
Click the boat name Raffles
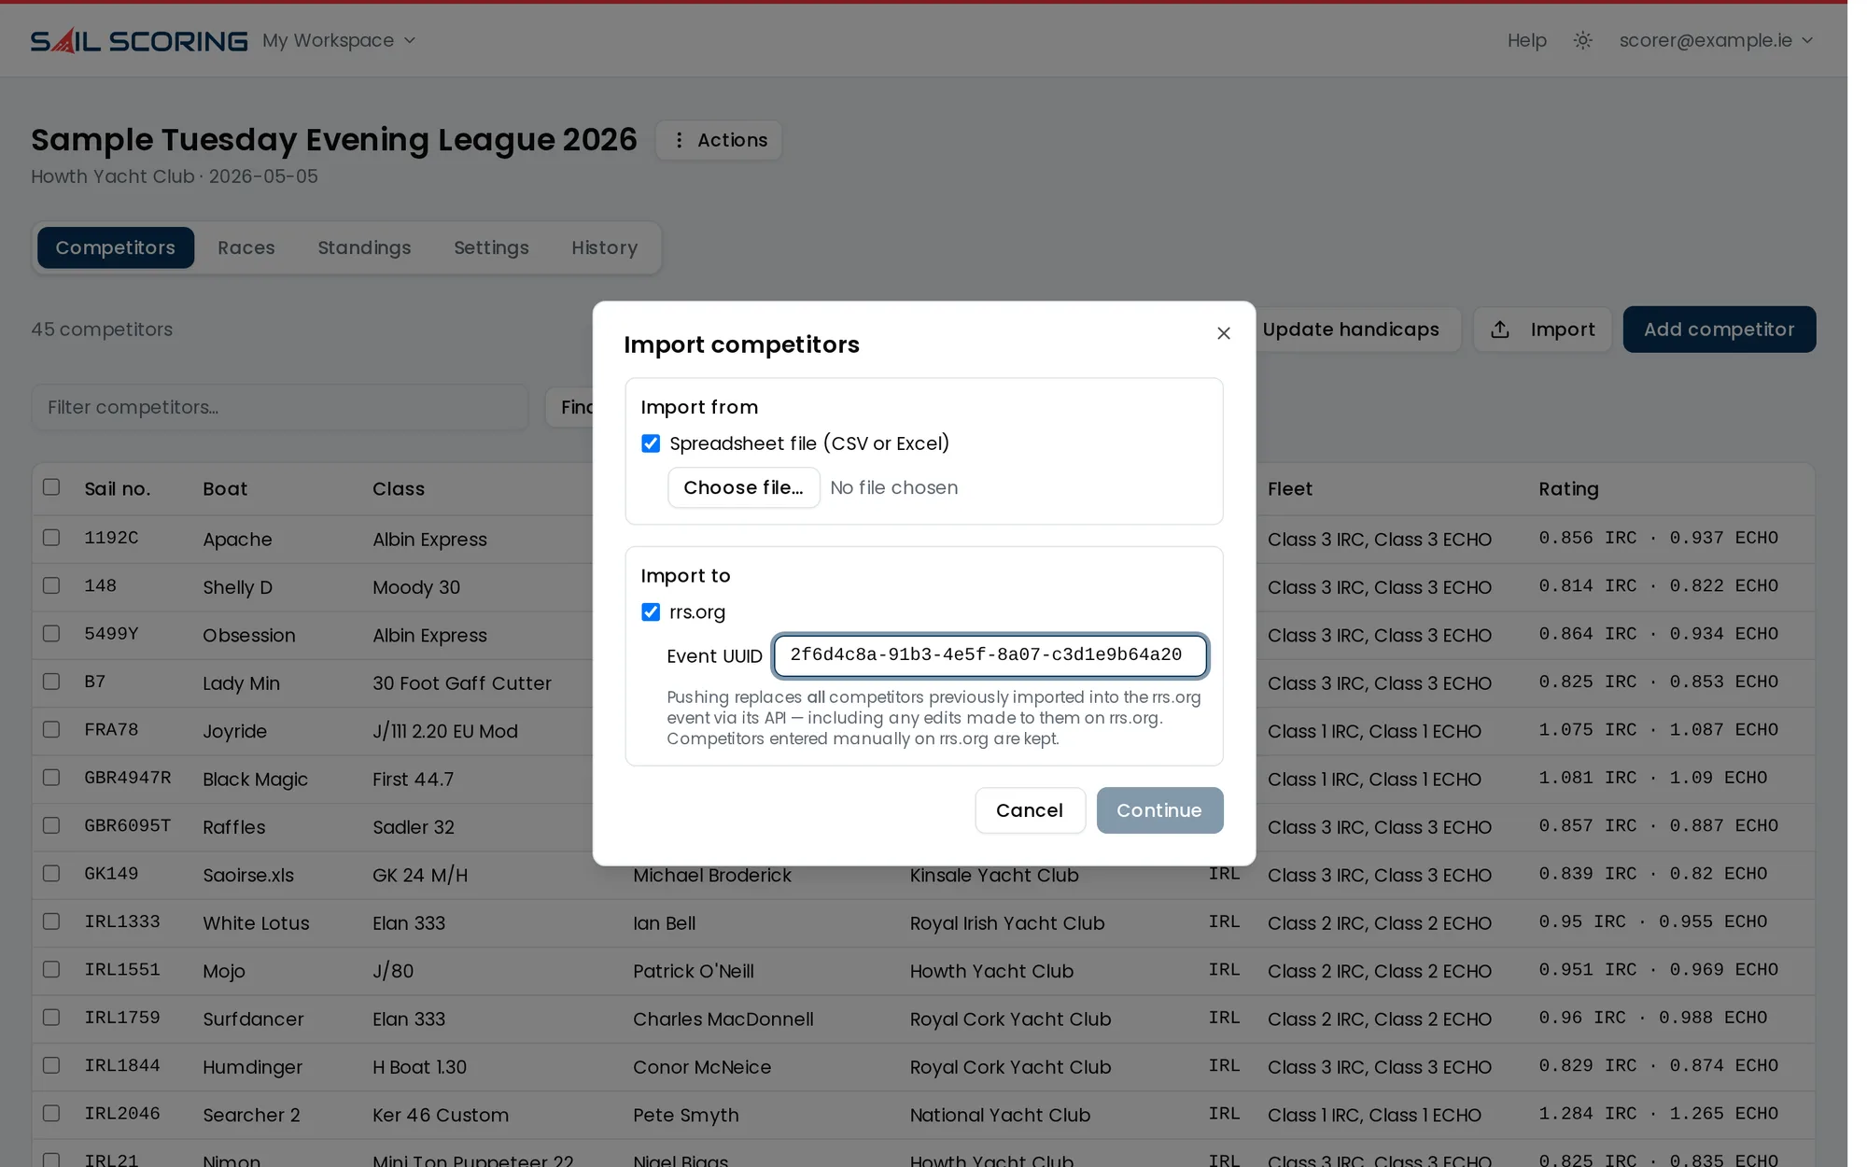point(234,827)
